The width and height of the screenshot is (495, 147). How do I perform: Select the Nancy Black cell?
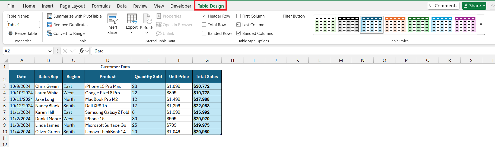click(x=49, y=106)
